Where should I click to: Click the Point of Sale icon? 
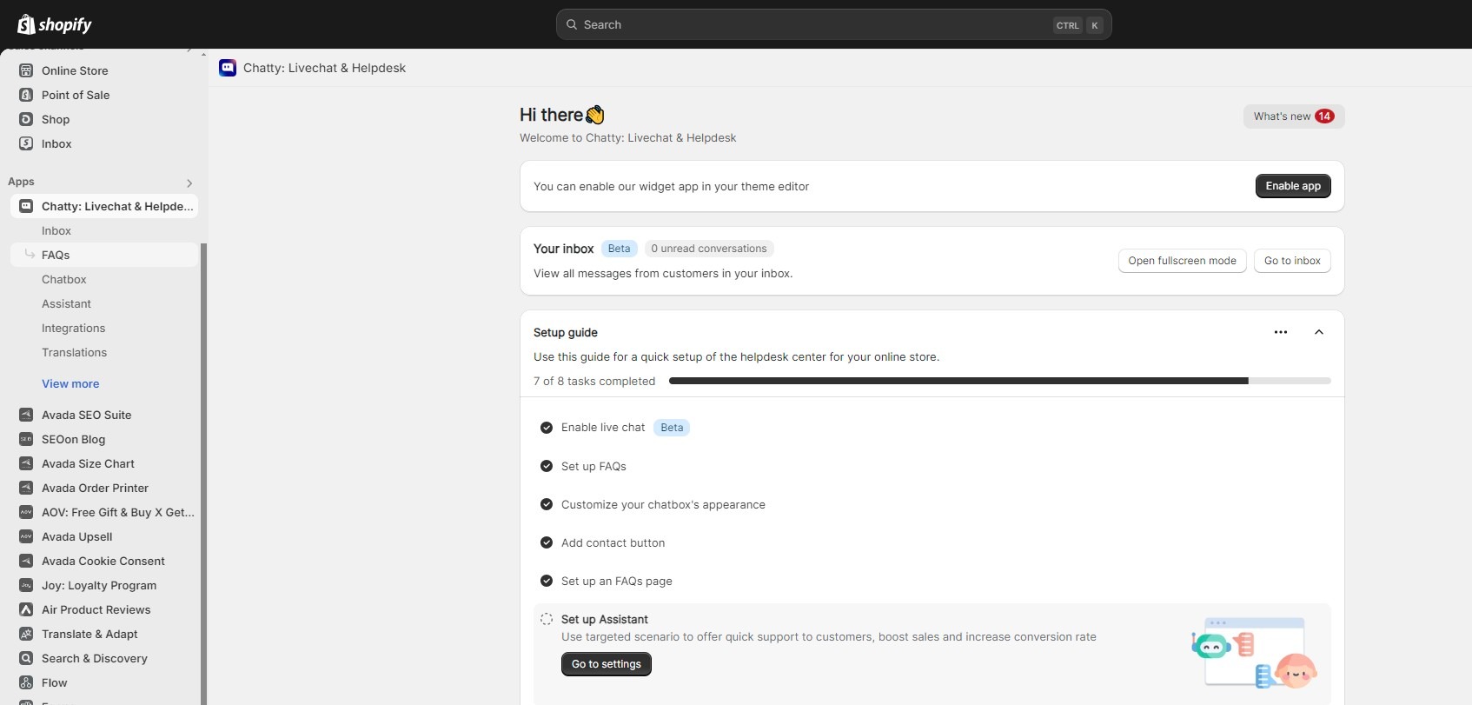(26, 95)
